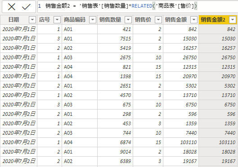The height and width of the screenshot is (167, 238).
Task: Select the 销售金额 column header
Action: [x=181, y=20]
